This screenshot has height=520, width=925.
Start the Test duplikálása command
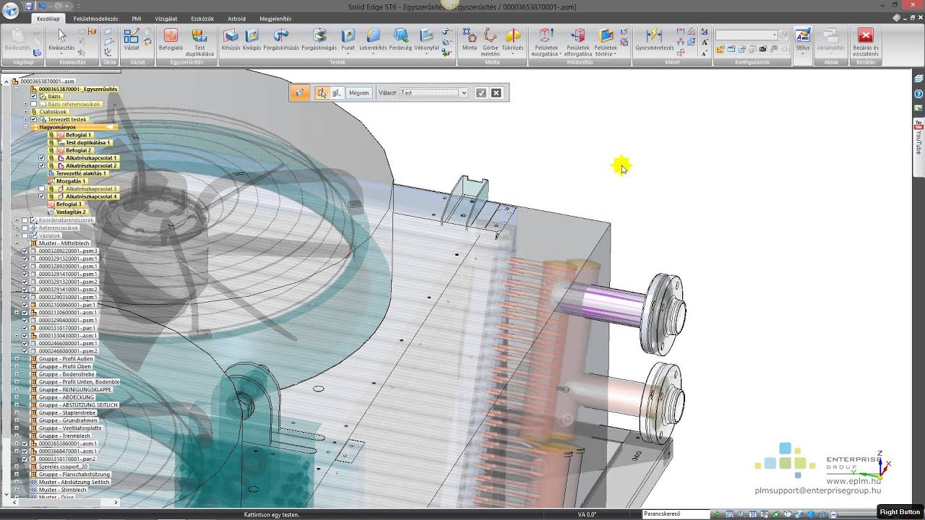[x=199, y=42]
